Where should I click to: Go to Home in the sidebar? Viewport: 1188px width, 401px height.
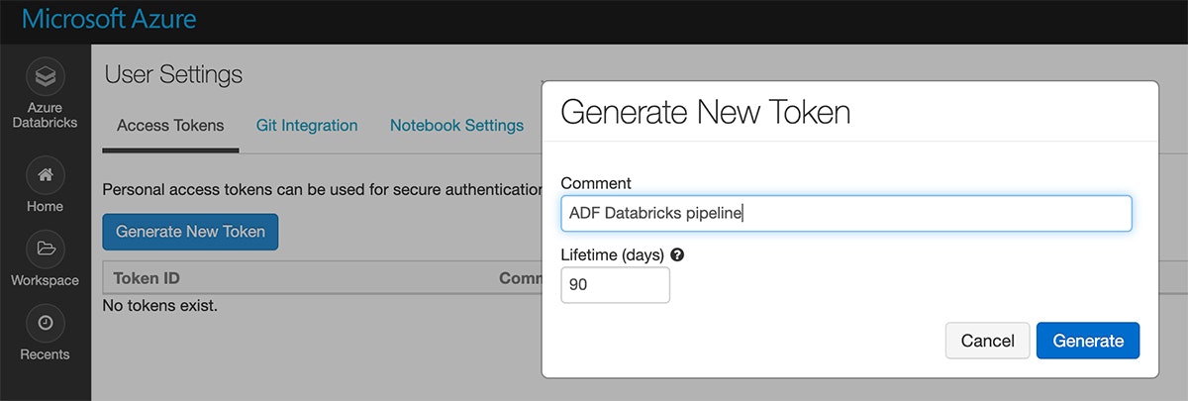[x=45, y=175]
